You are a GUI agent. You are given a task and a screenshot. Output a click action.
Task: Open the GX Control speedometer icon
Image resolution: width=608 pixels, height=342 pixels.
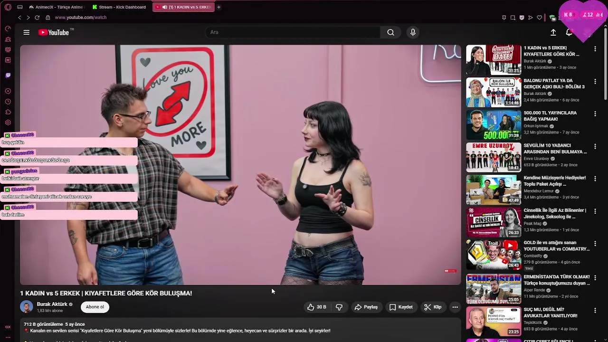(x=8, y=28)
